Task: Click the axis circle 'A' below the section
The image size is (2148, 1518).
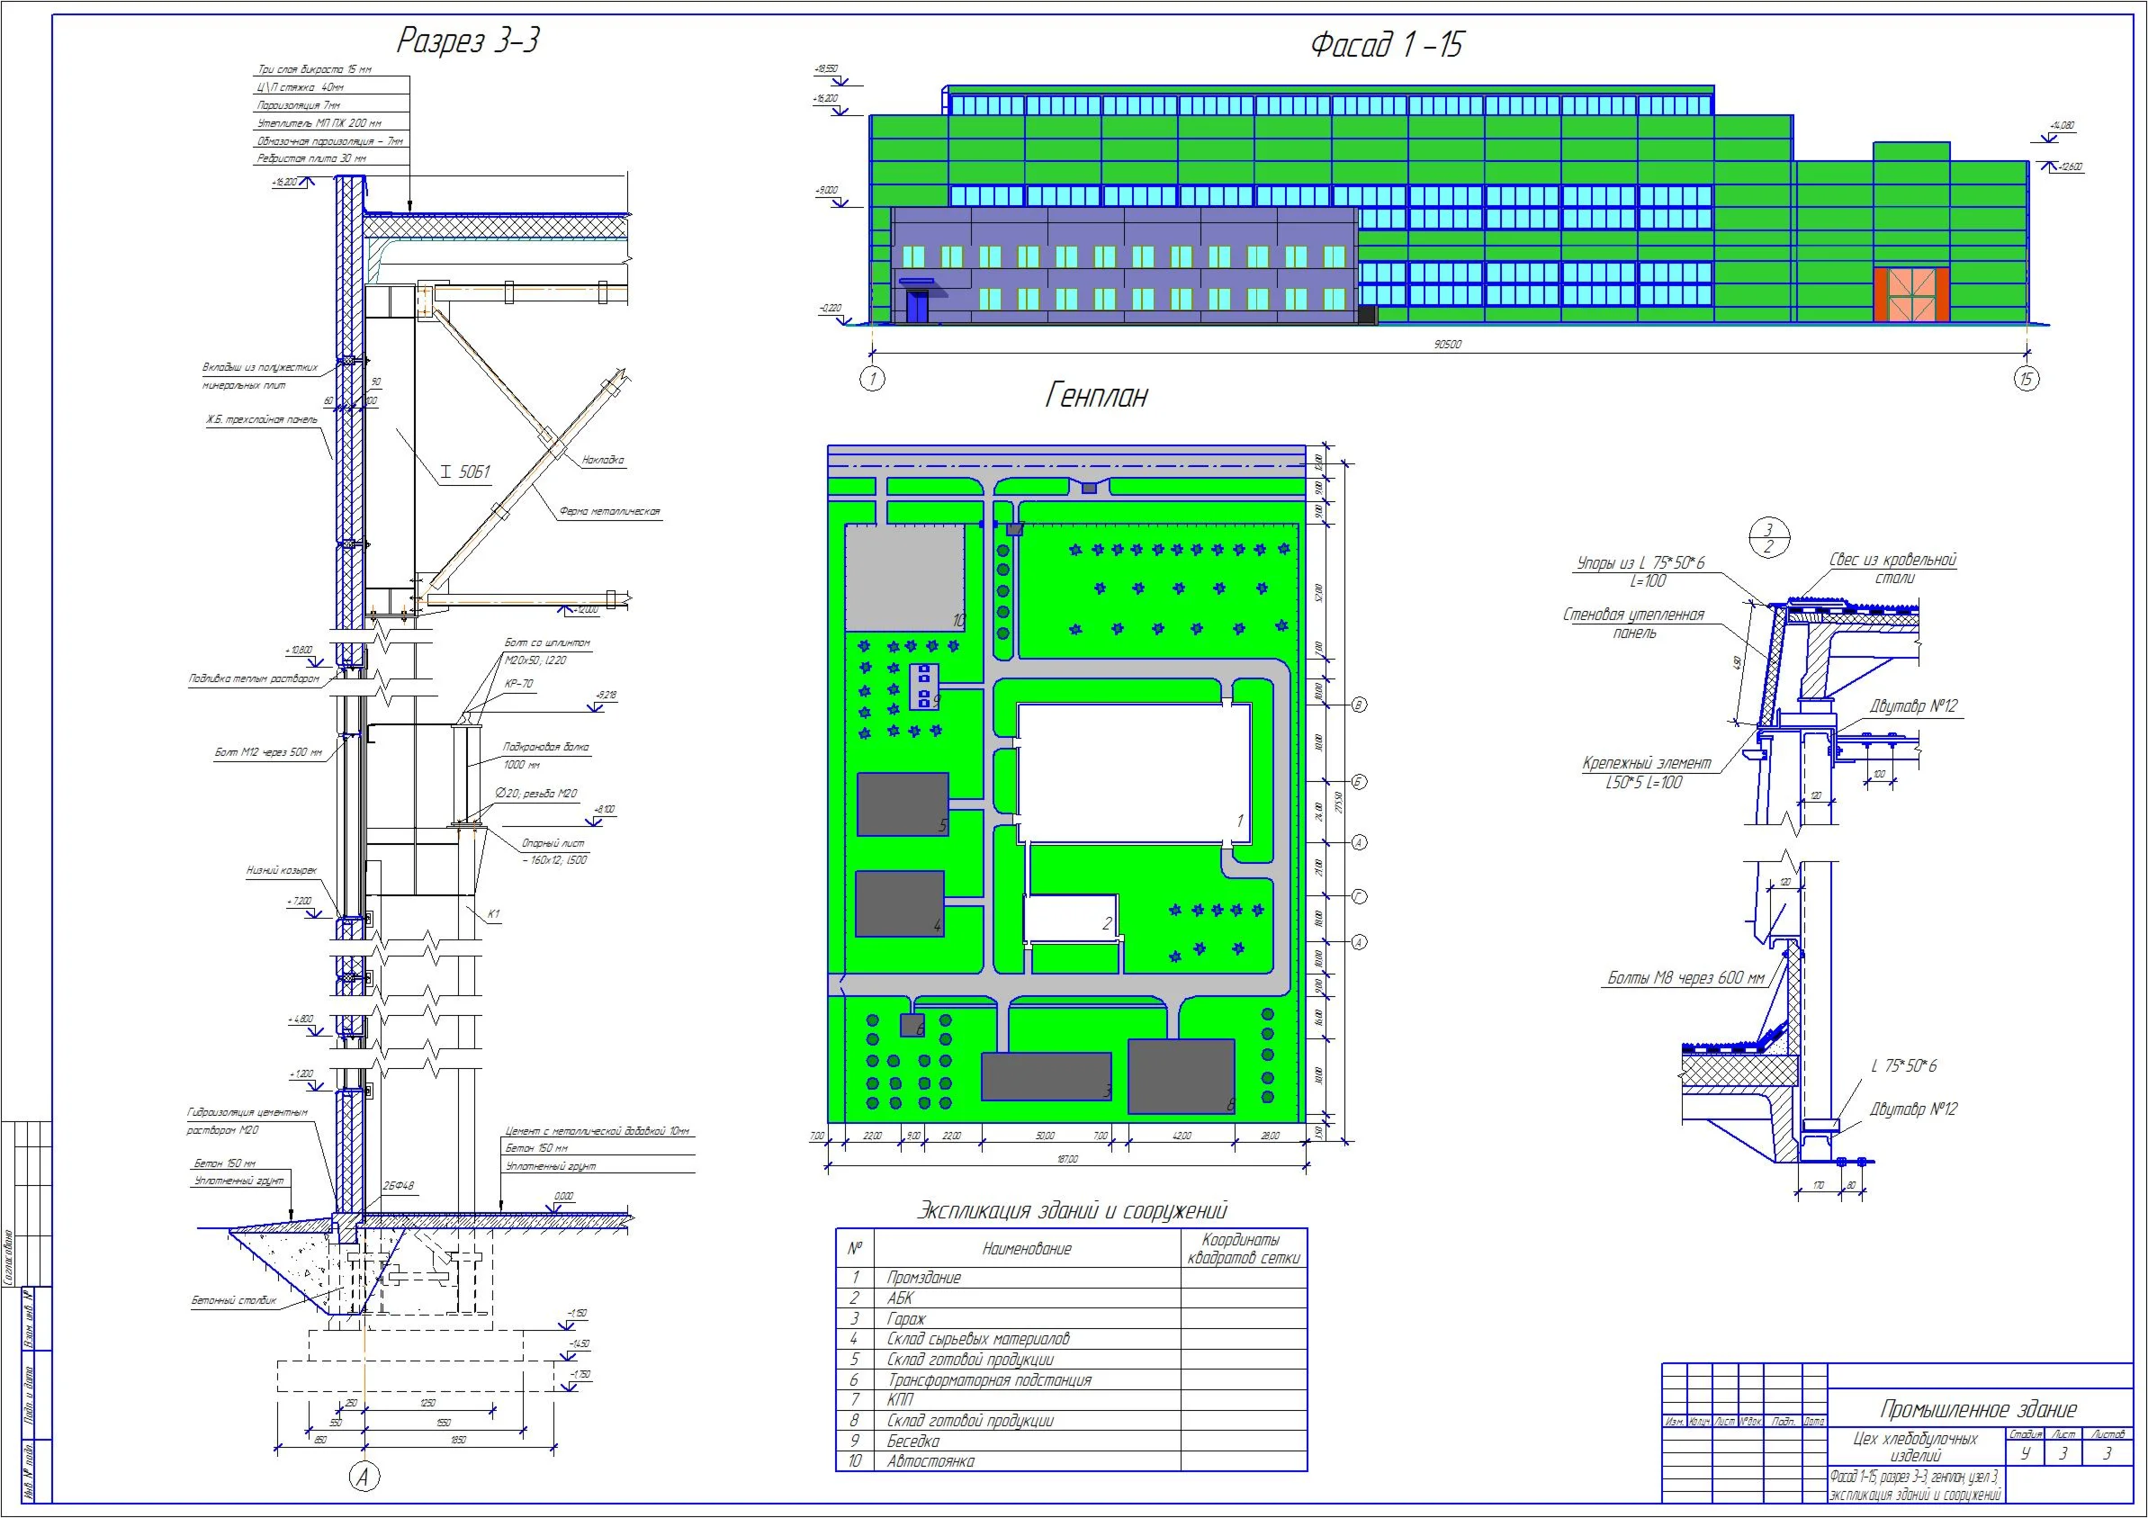Action: (x=364, y=1478)
